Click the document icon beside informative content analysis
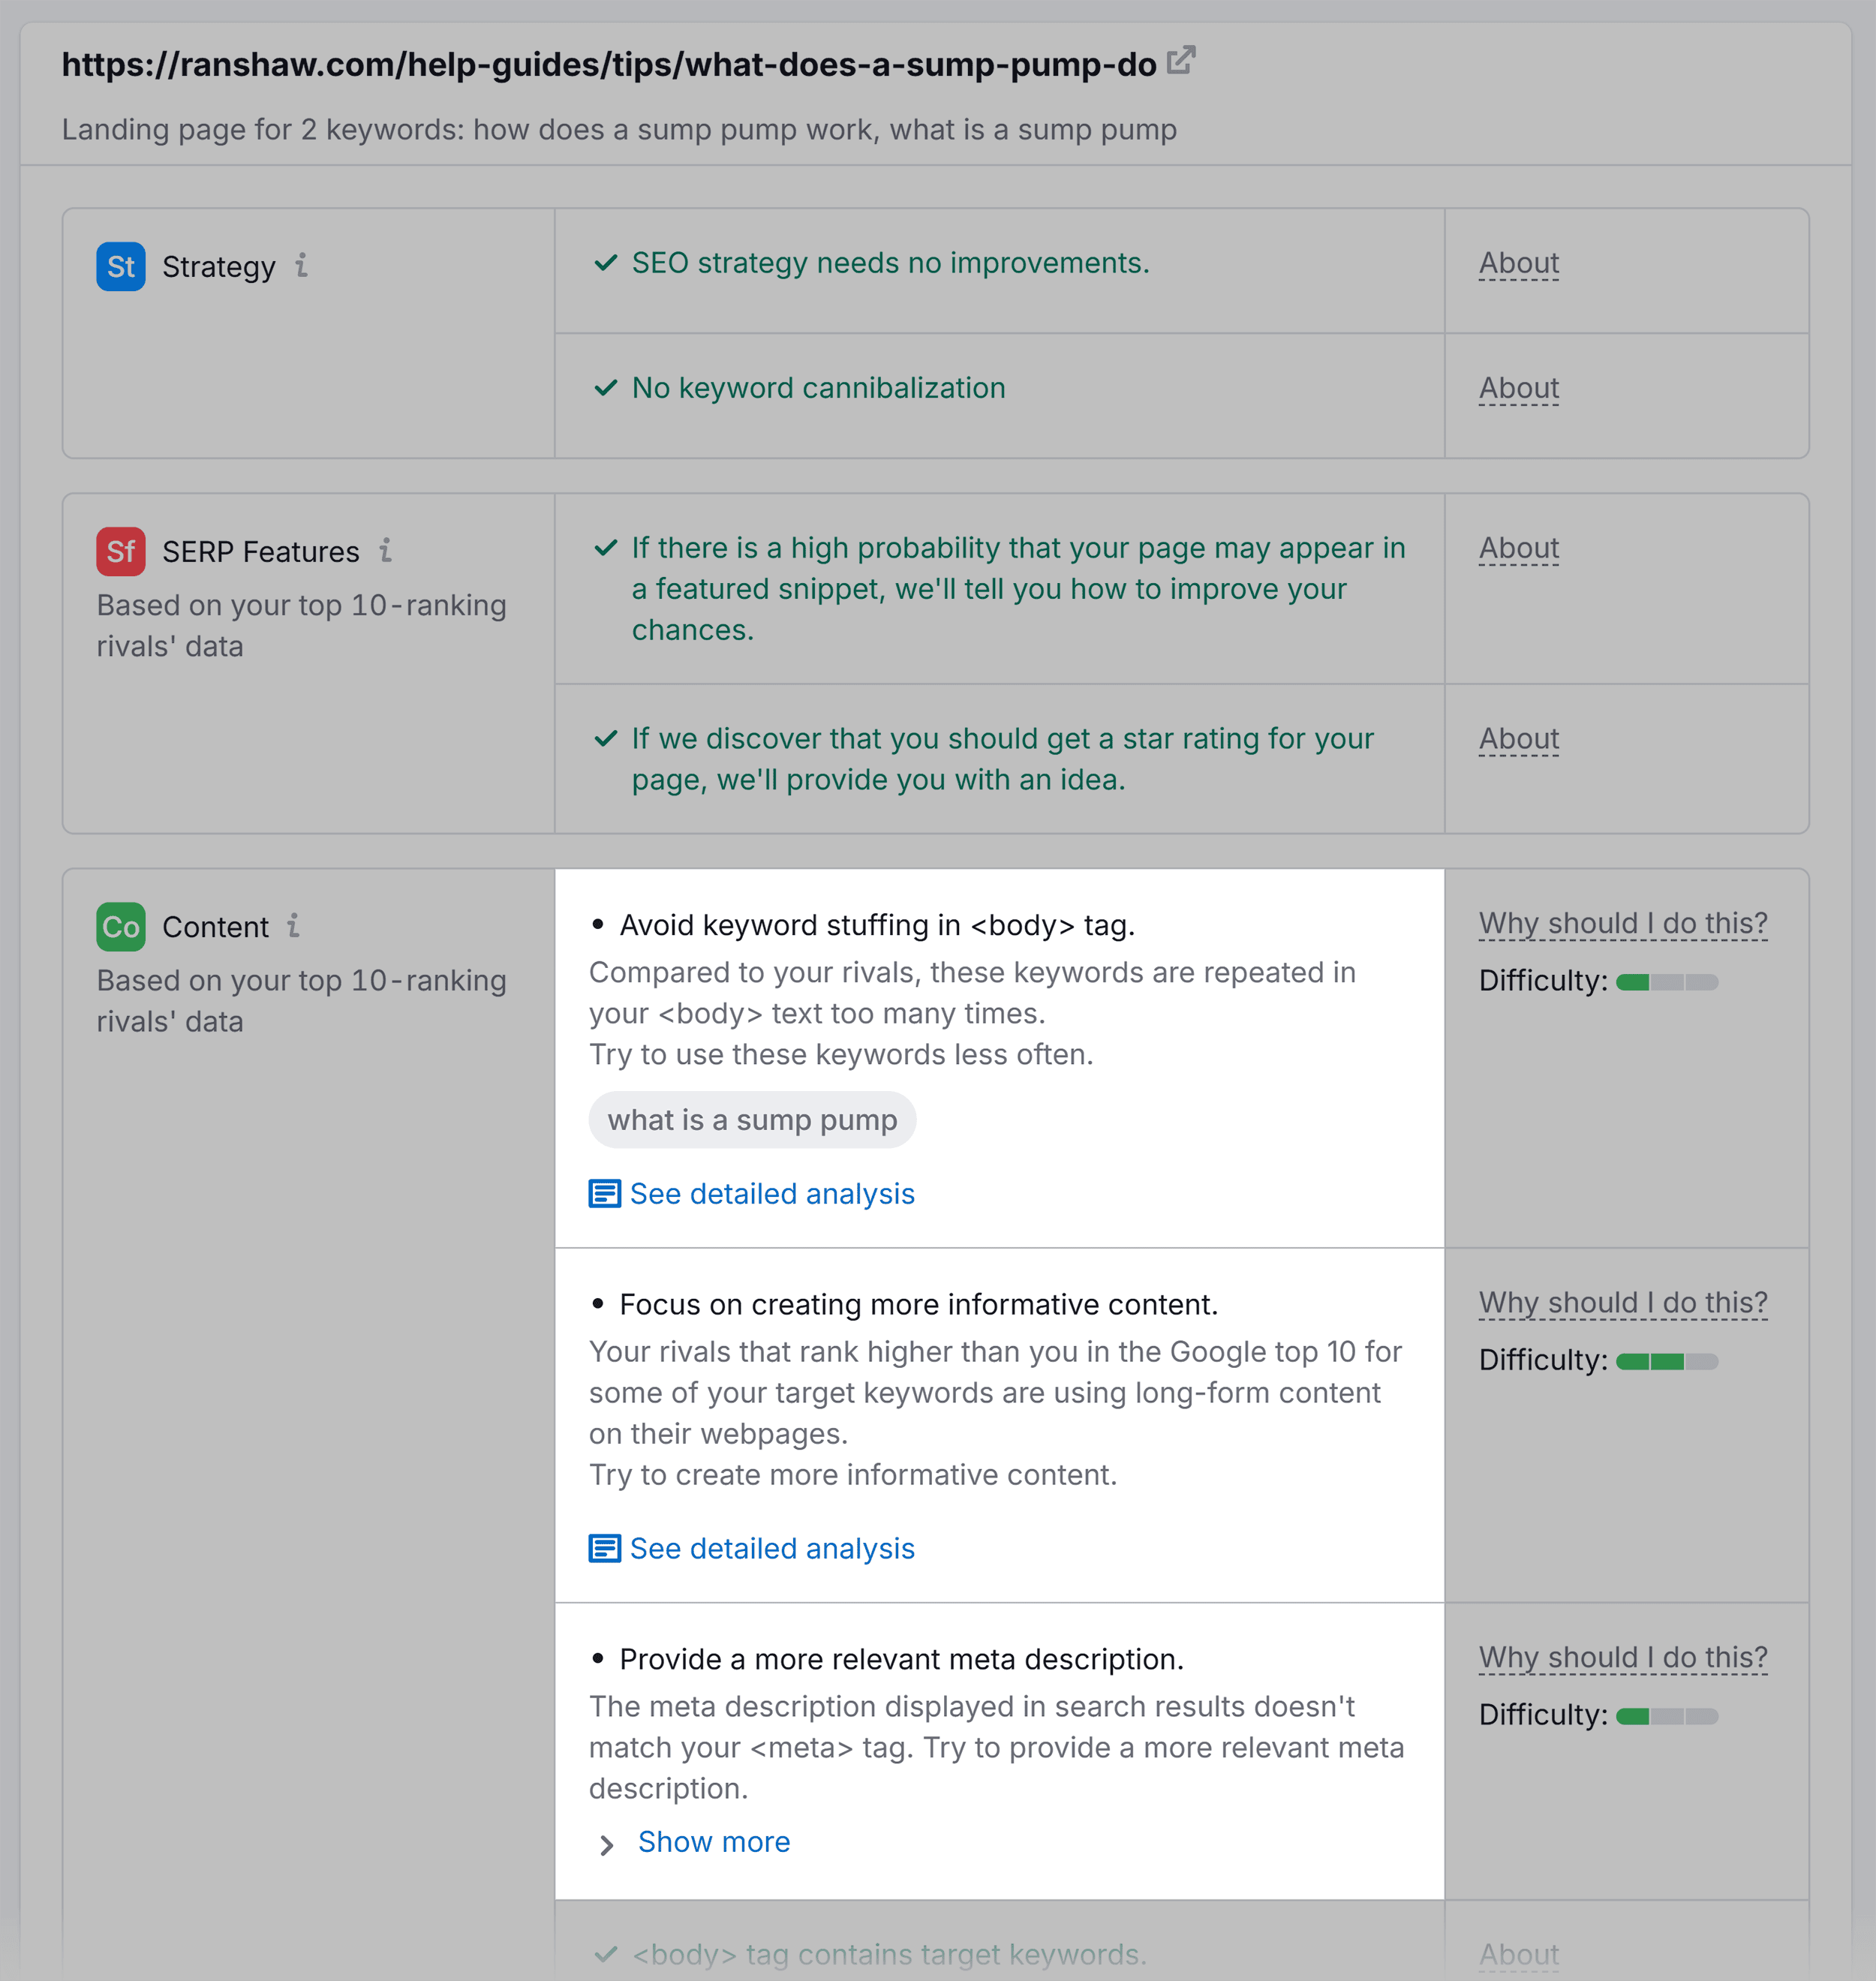This screenshot has height=1981, width=1876. [605, 1548]
